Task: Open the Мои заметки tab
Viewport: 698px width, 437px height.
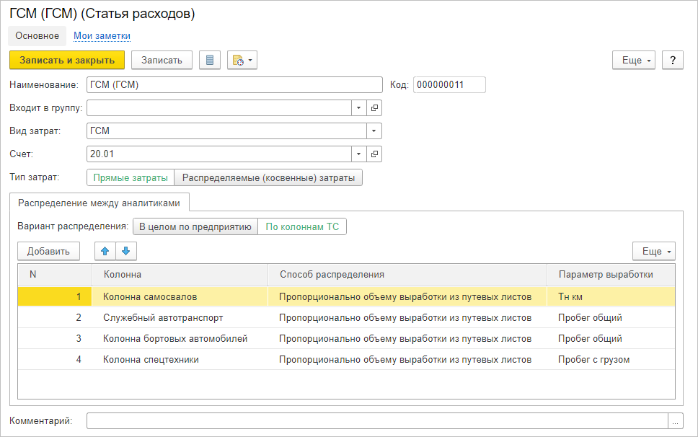Action: 102,35
